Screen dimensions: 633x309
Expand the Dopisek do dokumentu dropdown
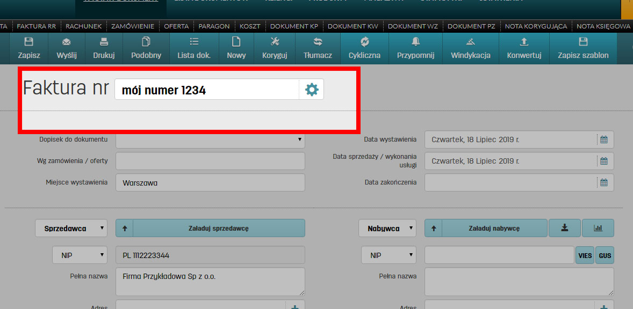[x=210, y=139]
